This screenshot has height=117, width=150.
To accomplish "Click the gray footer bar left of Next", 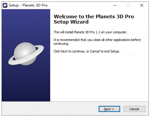I will [x=50, y=108].
